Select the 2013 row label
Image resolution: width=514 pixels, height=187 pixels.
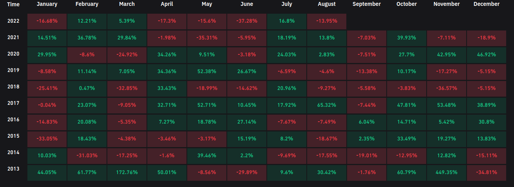[13, 169]
